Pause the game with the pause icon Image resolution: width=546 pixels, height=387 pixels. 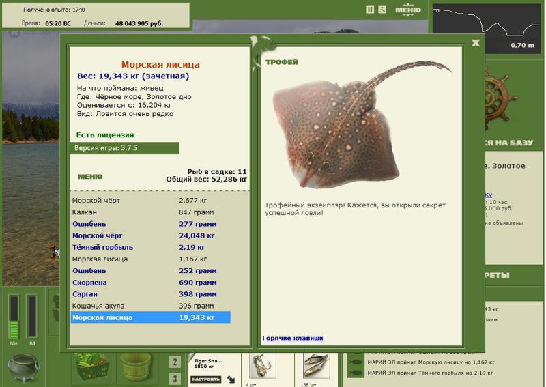(x=370, y=10)
